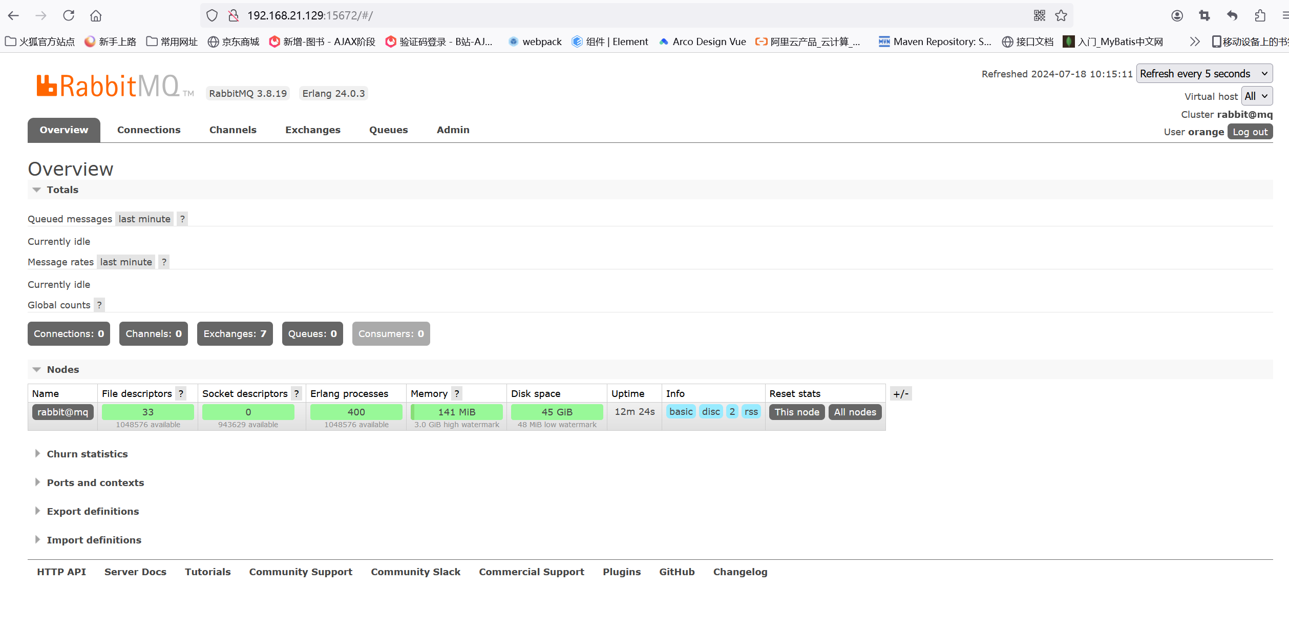
Task: Expand the Ports and contexts section
Action: [x=96, y=481]
